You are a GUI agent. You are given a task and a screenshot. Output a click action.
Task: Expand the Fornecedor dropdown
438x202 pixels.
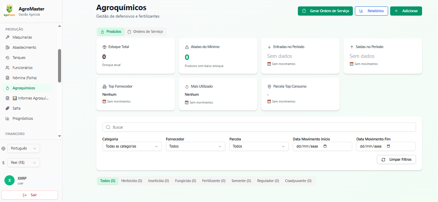point(195,147)
